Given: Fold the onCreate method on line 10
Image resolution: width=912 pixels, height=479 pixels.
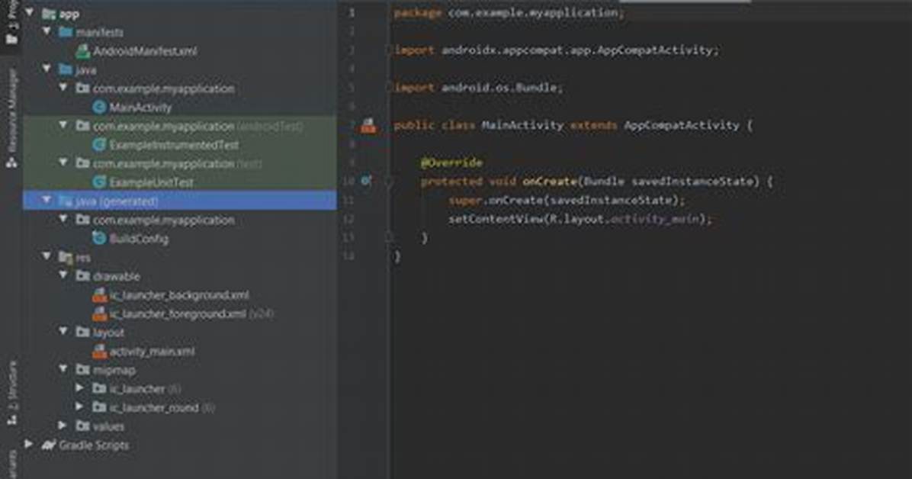Looking at the screenshot, I should coord(389,182).
